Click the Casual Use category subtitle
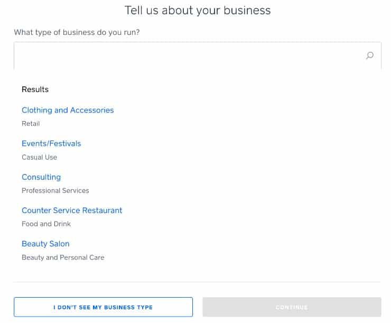 [40, 157]
